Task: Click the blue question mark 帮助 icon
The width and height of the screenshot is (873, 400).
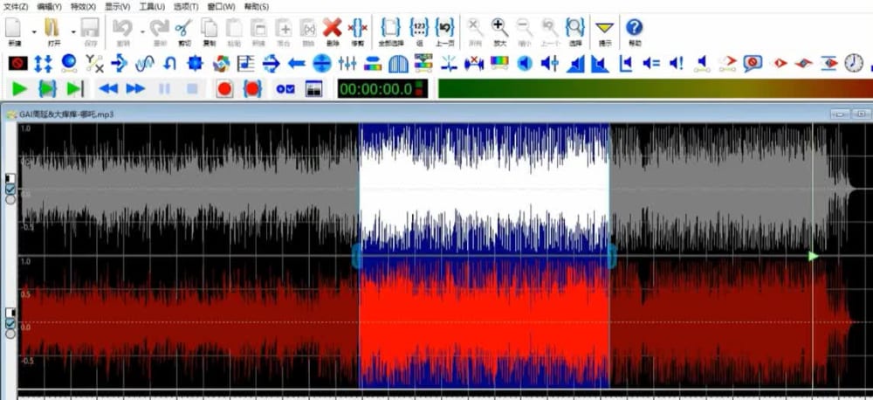Action: click(635, 27)
